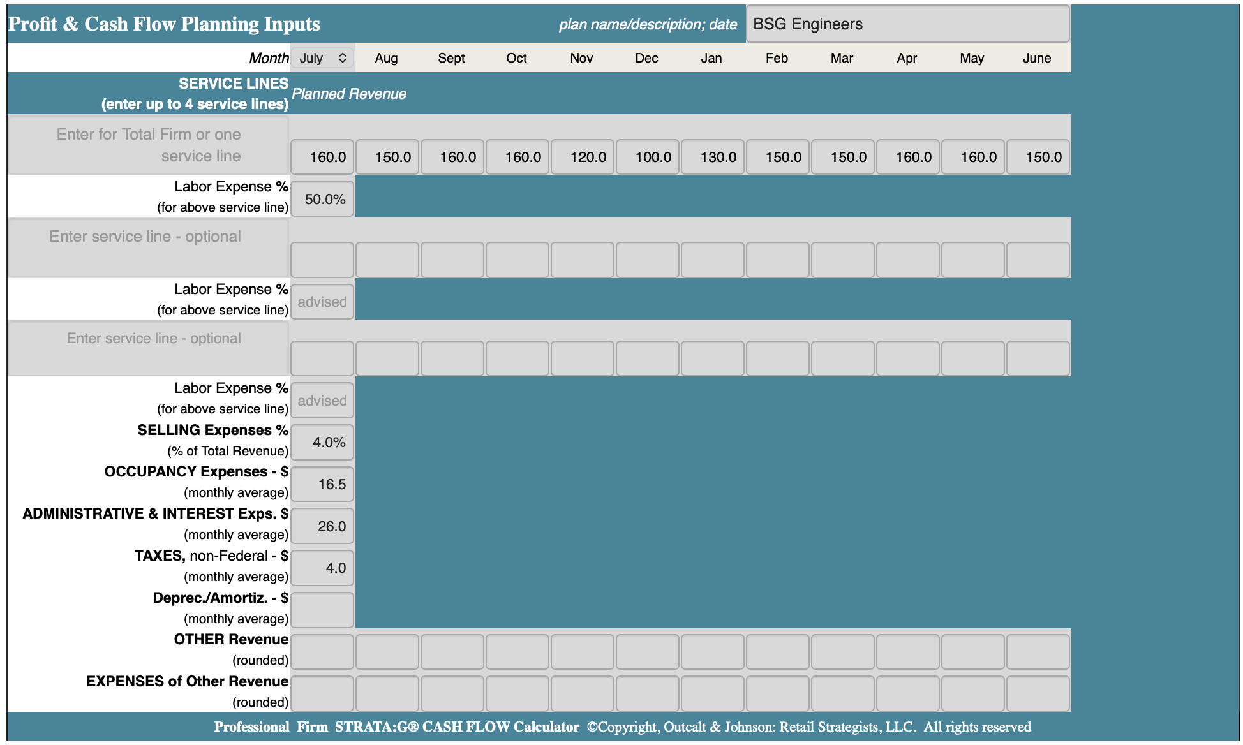Select the Oct planned revenue 160.0 cell
The width and height of the screenshot is (1243, 745).
point(517,157)
